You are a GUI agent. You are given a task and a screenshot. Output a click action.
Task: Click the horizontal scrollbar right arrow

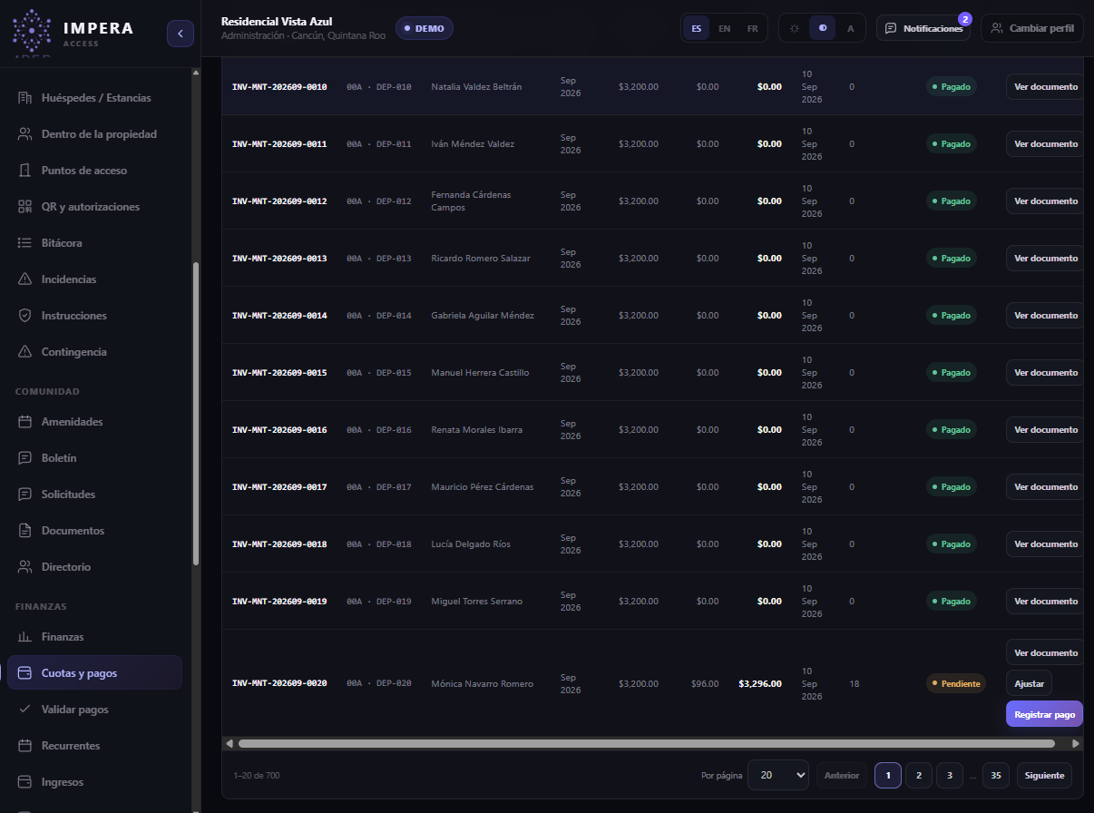tap(1076, 743)
